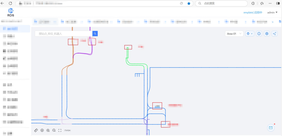Refresh the browser page
This screenshot has height=136, width=282.
point(10,3)
